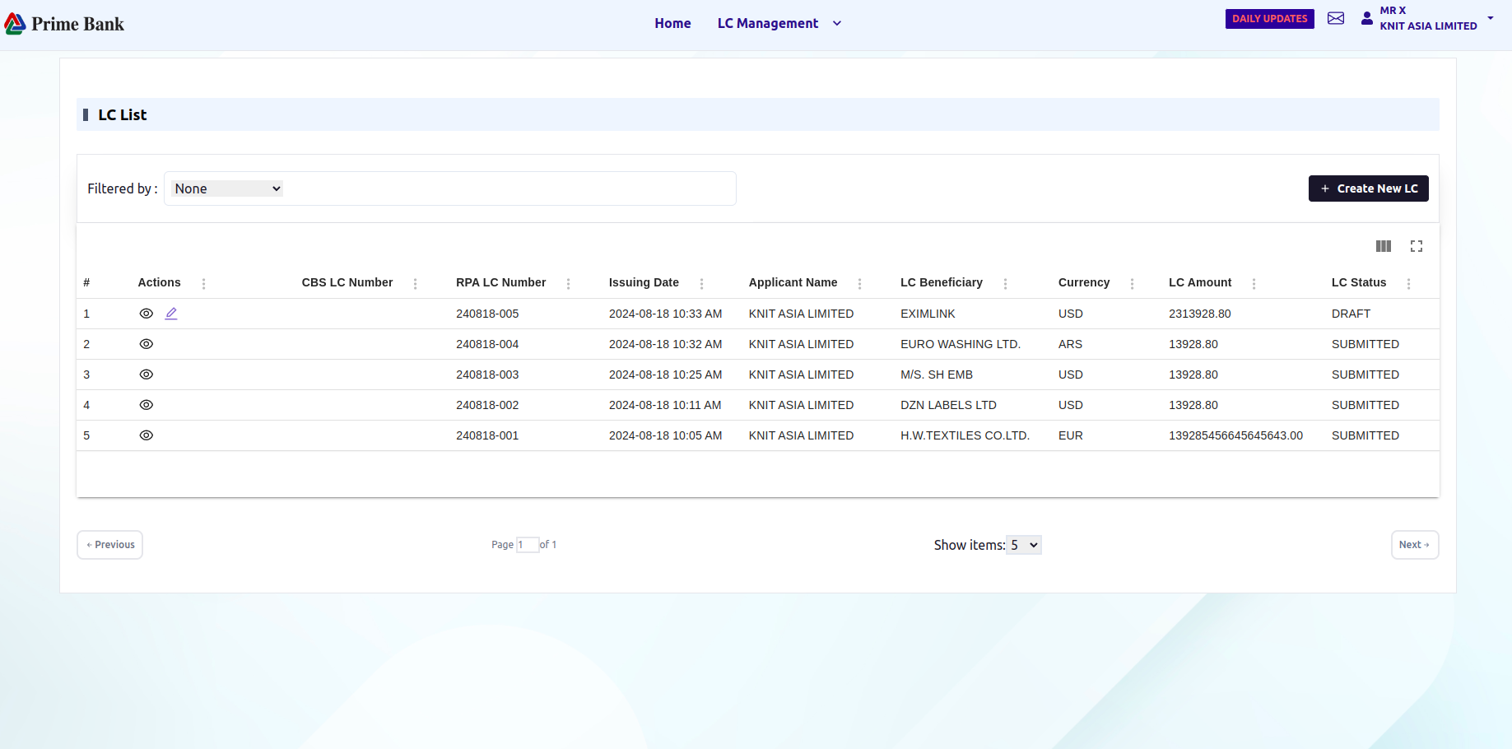This screenshot has width=1512, height=749.
Task: View LC 240818-005 with eye icon
Action: click(147, 314)
